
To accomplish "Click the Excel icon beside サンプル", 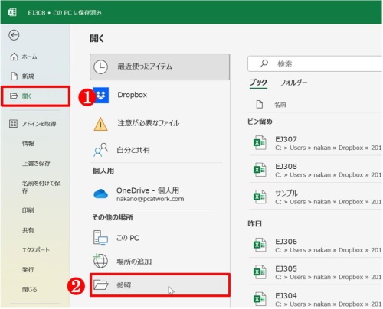I will click(260, 197).
